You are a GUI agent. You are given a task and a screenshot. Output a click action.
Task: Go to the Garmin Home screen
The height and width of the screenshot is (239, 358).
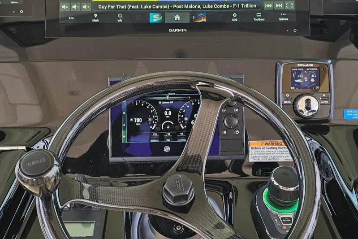tap(177, 17)
